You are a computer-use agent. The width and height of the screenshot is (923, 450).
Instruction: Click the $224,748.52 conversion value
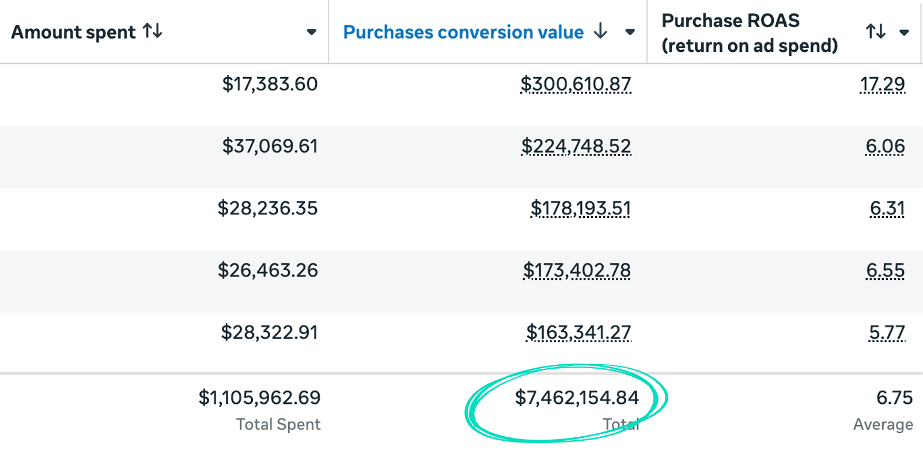point(576,146)
